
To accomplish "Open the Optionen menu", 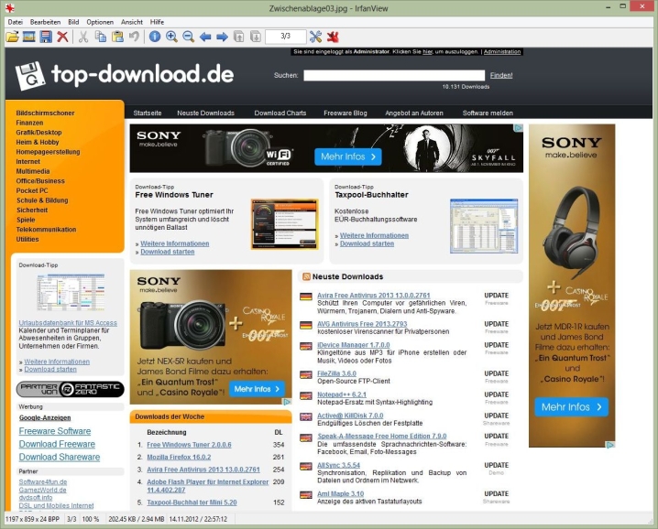I will tap(100, 21).
